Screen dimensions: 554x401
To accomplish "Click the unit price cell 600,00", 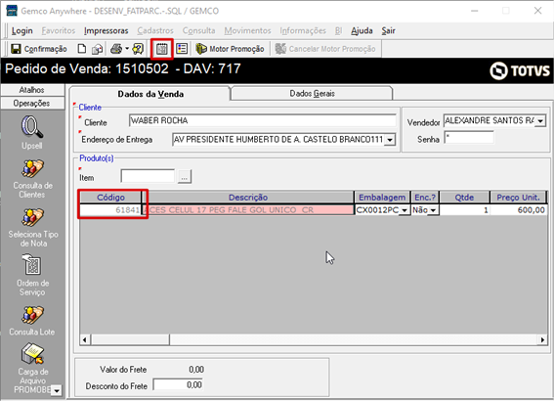I will click(518, 210).
